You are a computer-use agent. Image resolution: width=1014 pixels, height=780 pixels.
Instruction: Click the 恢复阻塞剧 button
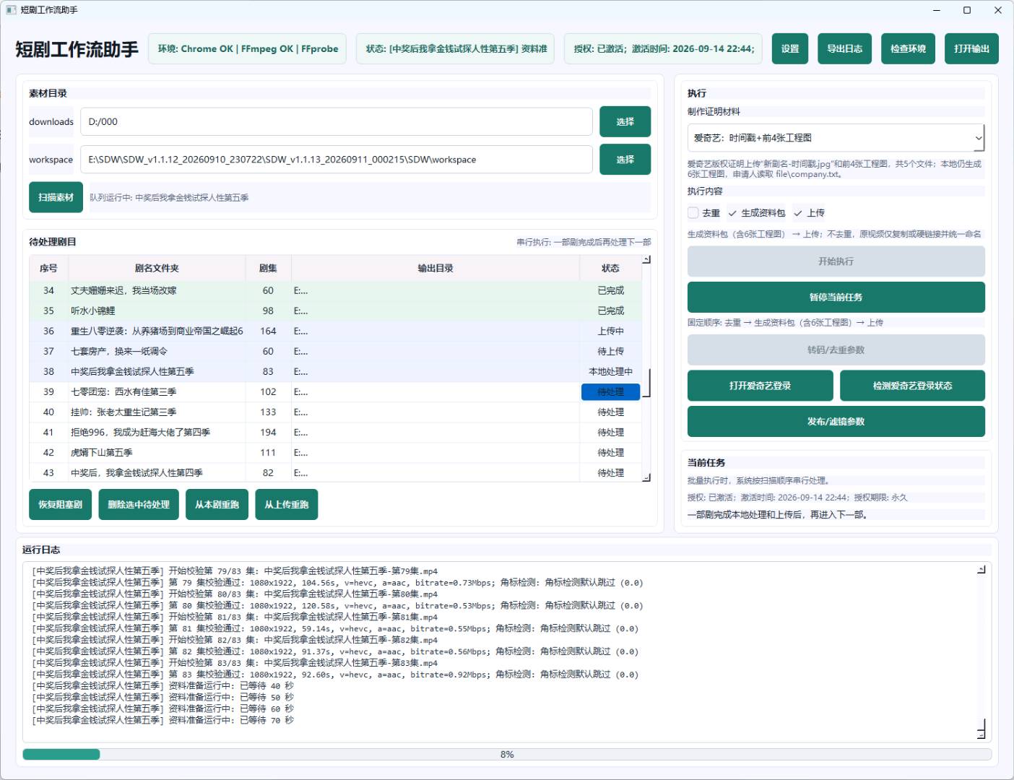[60, 504]
